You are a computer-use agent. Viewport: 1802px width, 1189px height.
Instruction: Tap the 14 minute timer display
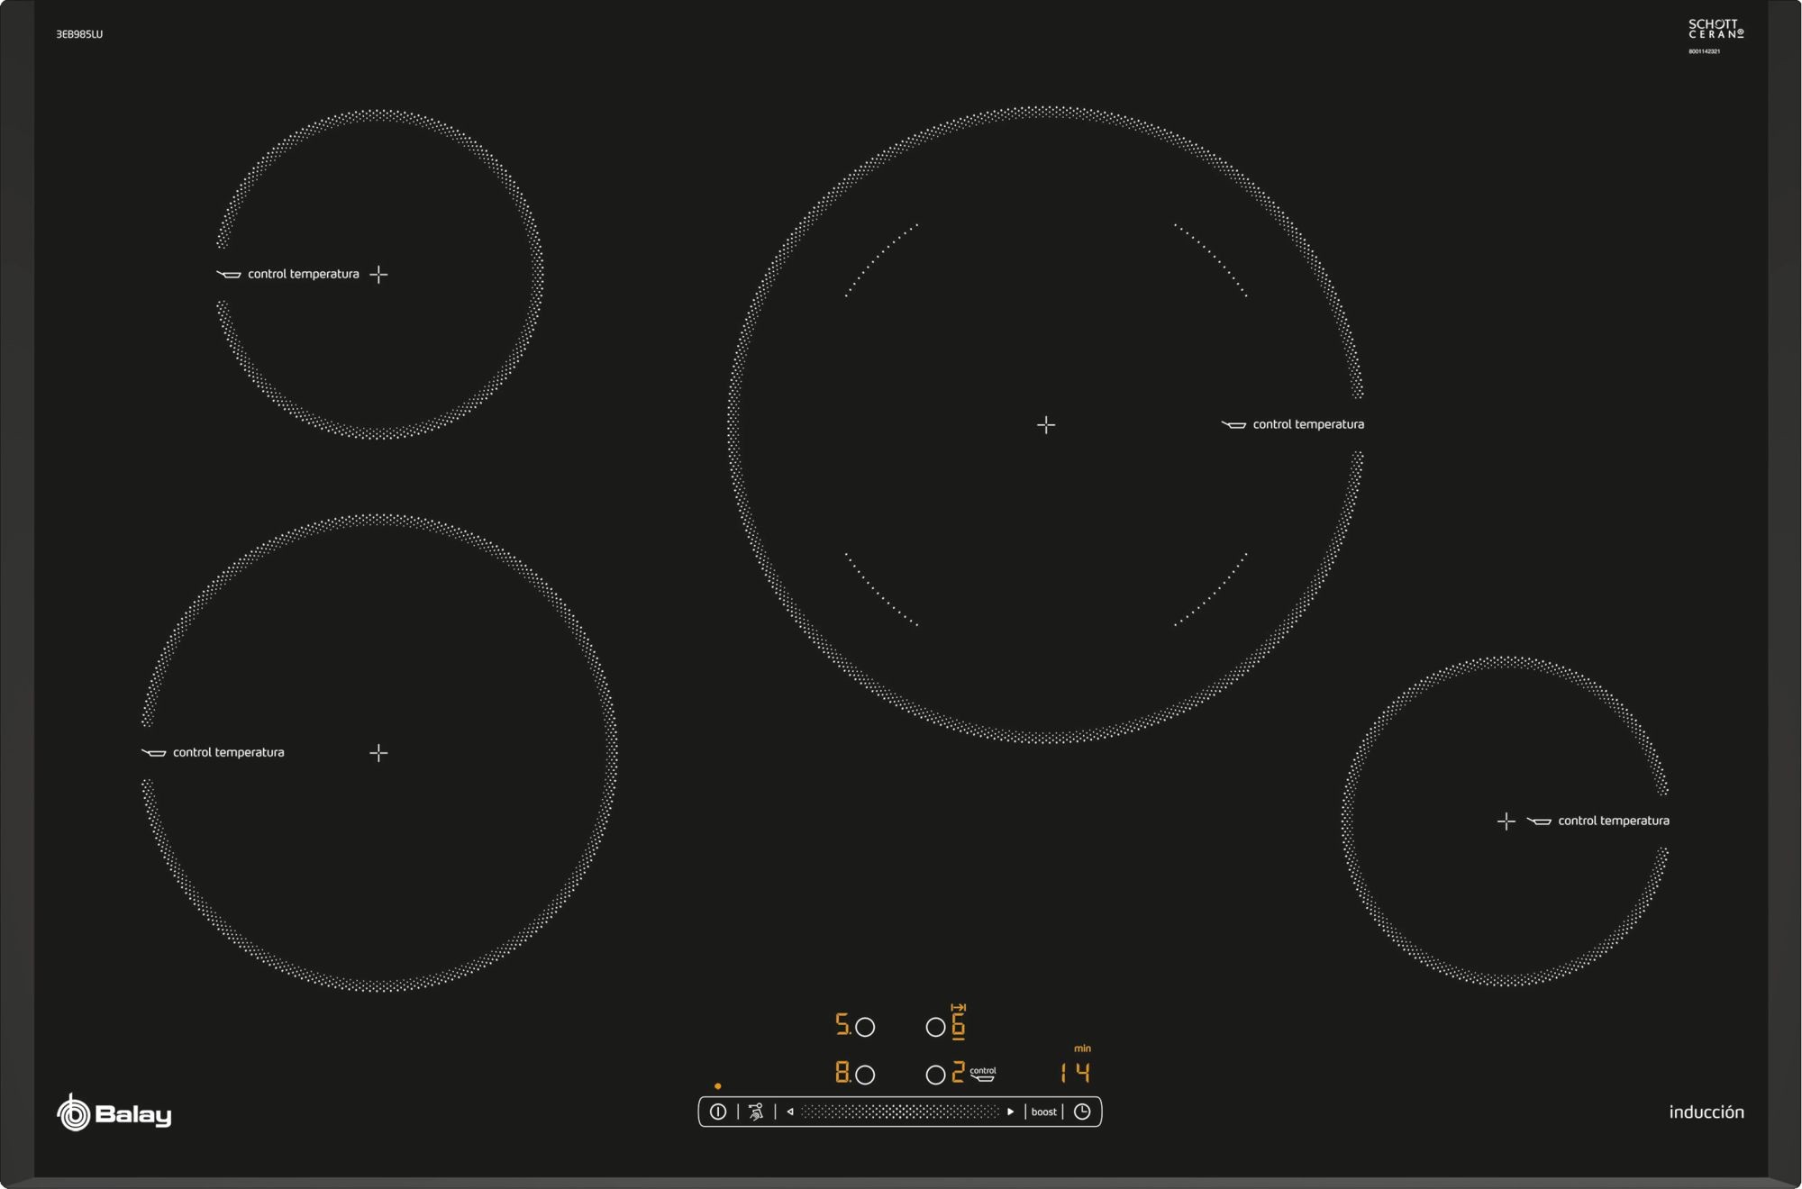point(1075,1073)
